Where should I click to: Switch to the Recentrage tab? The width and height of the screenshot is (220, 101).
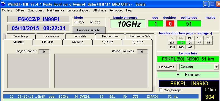(x=20, y=36)
